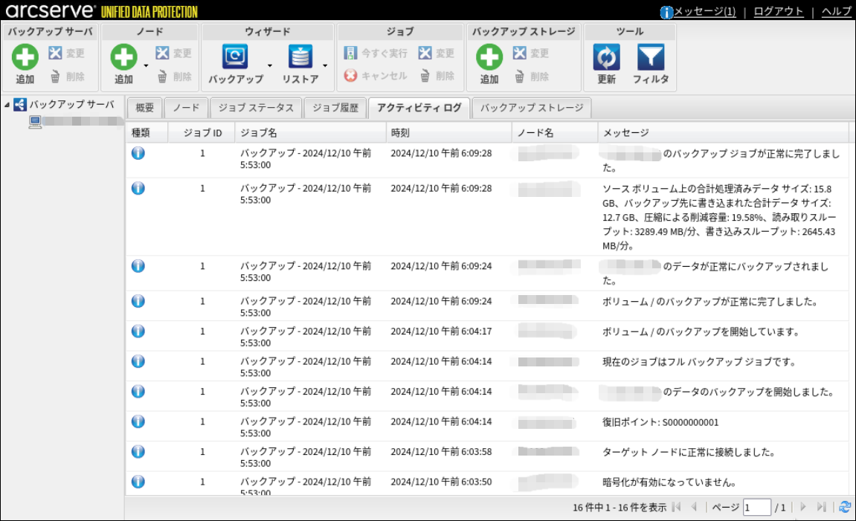
Task: Select the server computer icon in tree
Action: coord(35,122)
